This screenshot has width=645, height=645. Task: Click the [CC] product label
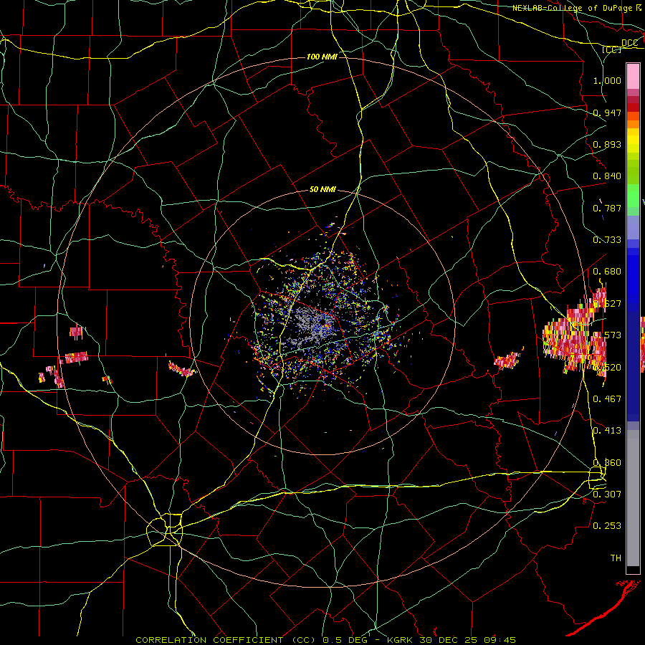611,49
